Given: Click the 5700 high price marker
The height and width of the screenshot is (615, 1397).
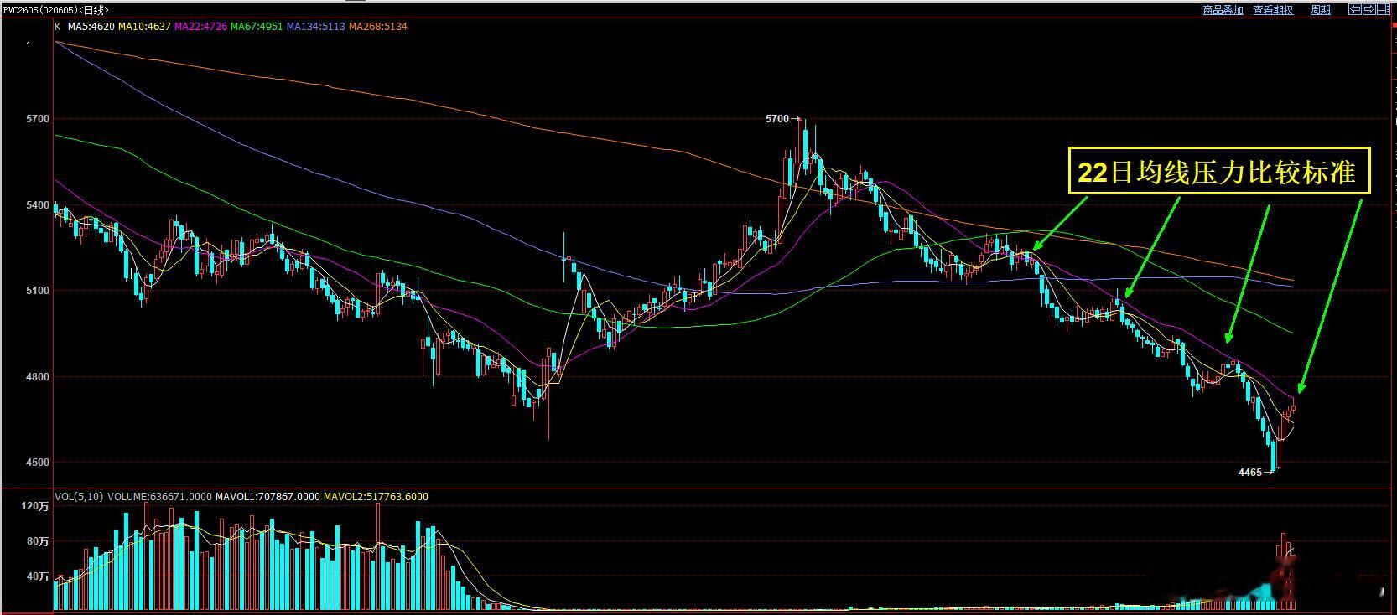Looking at the screenshot, I should (777, 119).
